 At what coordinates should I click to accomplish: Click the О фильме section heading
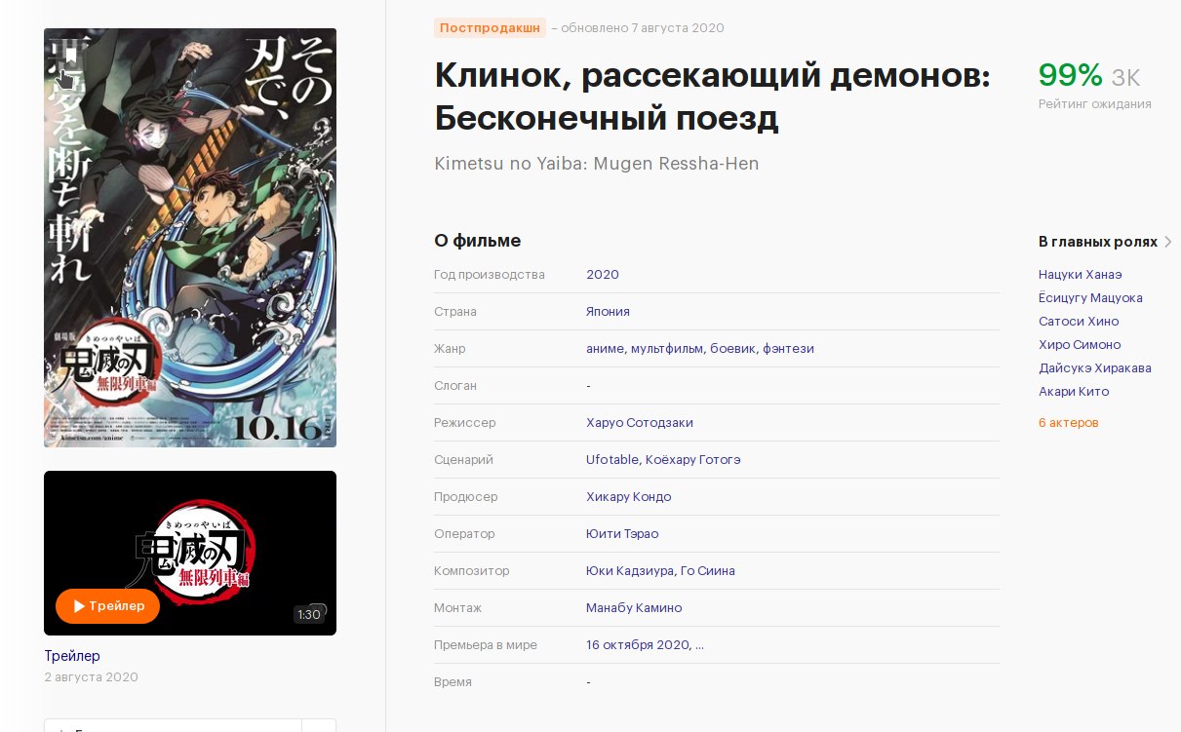(477, 241)
